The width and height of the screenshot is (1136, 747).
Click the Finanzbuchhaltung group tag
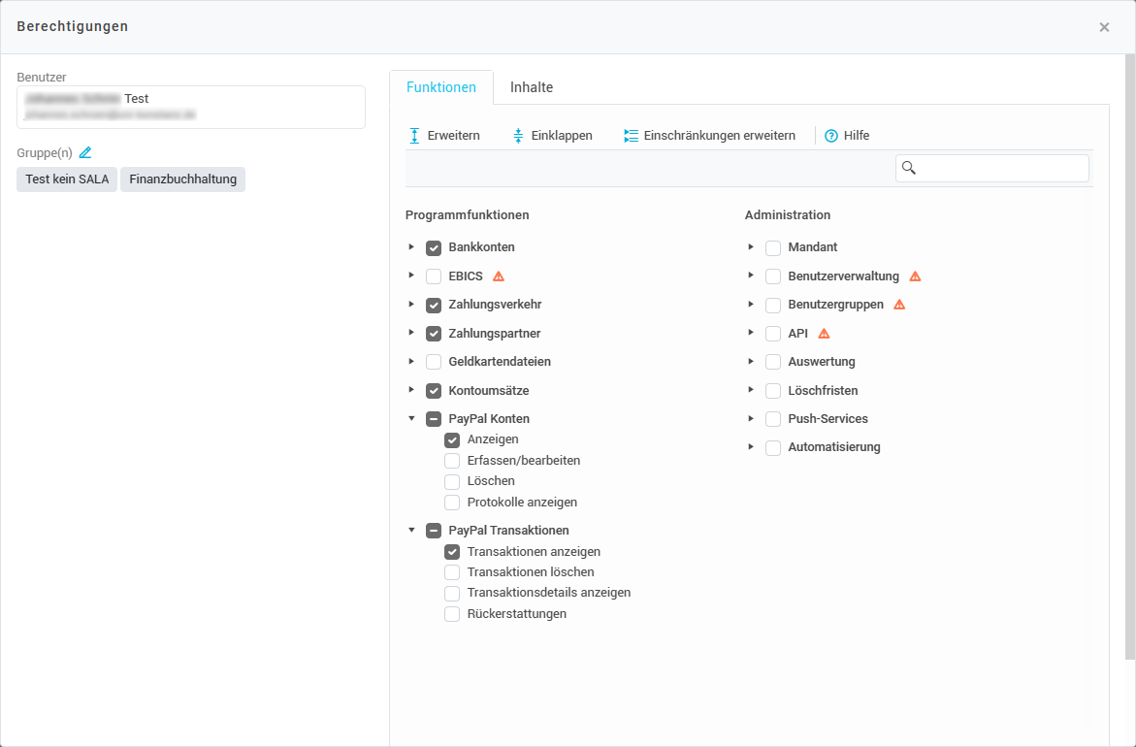pos(182,179)
